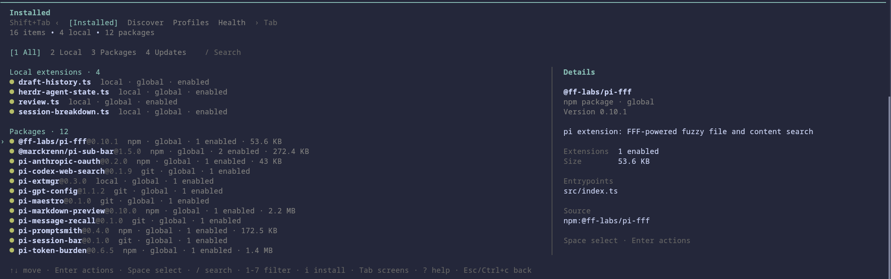
Task: Click the selection arrow beside @ff-labs/pi-fff
Action: [x=3, y=142]
